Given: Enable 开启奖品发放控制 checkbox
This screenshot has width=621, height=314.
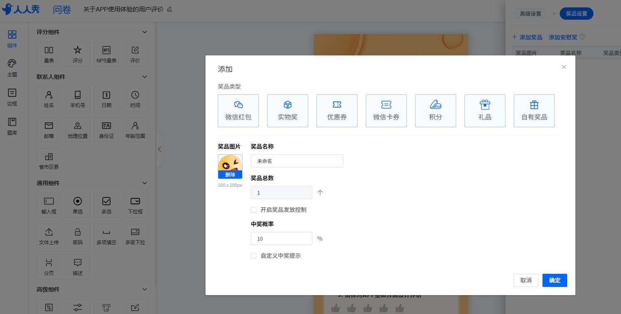Looking at the screenshot, I should pyautogui.click(x=254, y=210).
